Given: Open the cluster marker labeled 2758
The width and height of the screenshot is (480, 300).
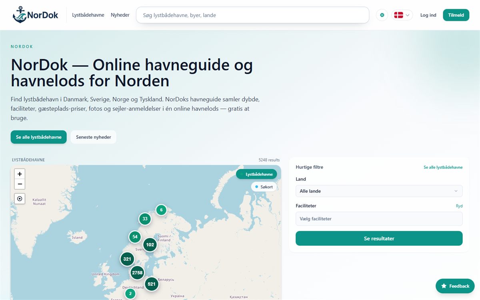Looking at the screenshot, I should coord(137,273).
